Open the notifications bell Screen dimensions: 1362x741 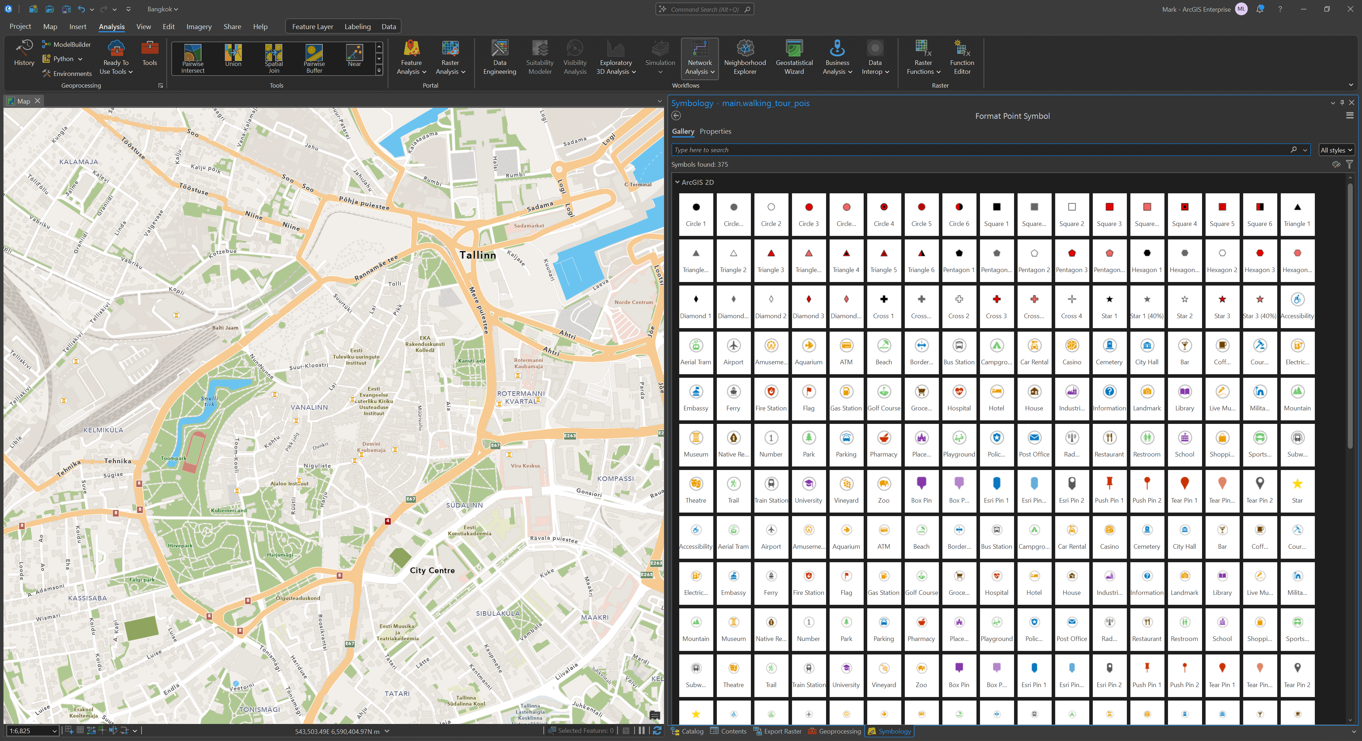click(1260, 9)
